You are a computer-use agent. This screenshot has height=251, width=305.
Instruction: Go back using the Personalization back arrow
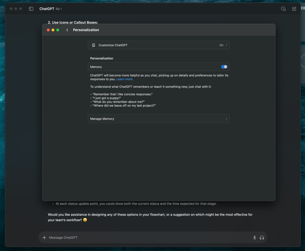click(67, 30)
